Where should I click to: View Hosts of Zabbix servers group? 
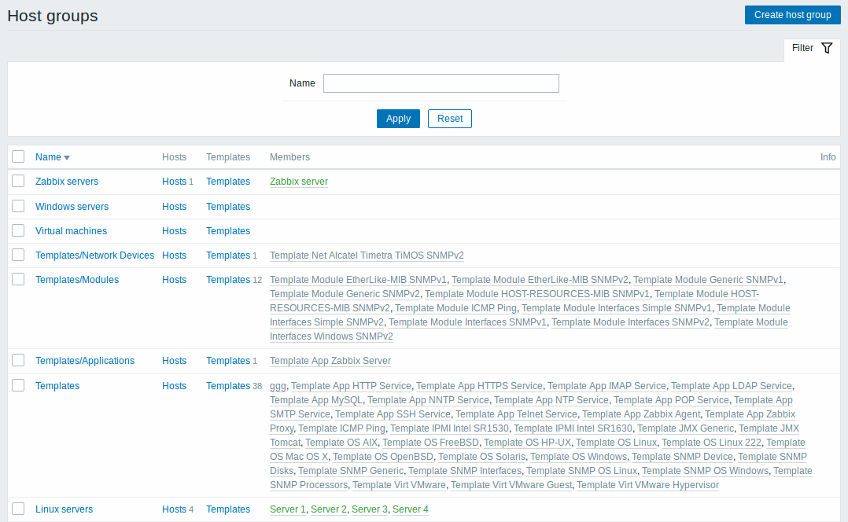coord(174,182)
